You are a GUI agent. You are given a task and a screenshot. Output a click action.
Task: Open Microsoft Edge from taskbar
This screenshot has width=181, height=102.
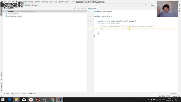(9, 100)
